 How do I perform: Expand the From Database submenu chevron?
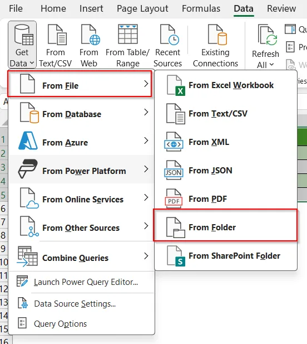[146, 112]
